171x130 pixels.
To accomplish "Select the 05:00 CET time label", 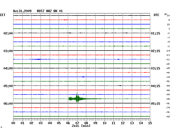I will [x=8, y=86].
